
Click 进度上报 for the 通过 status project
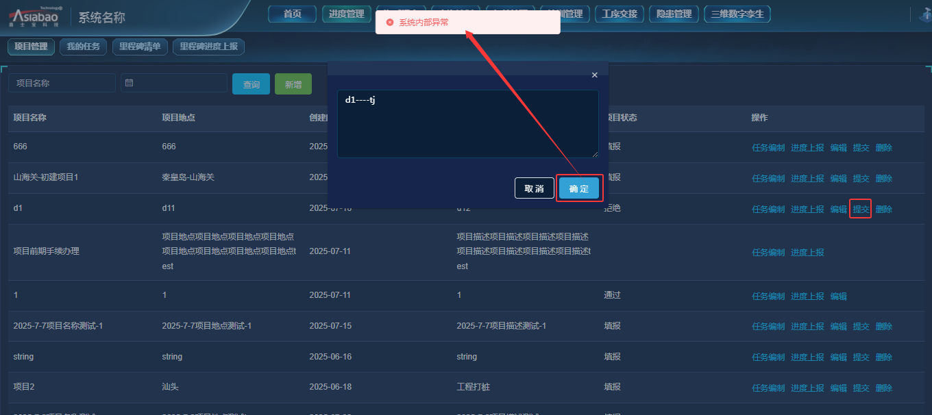pyautogui.click(x=807, y=297)
